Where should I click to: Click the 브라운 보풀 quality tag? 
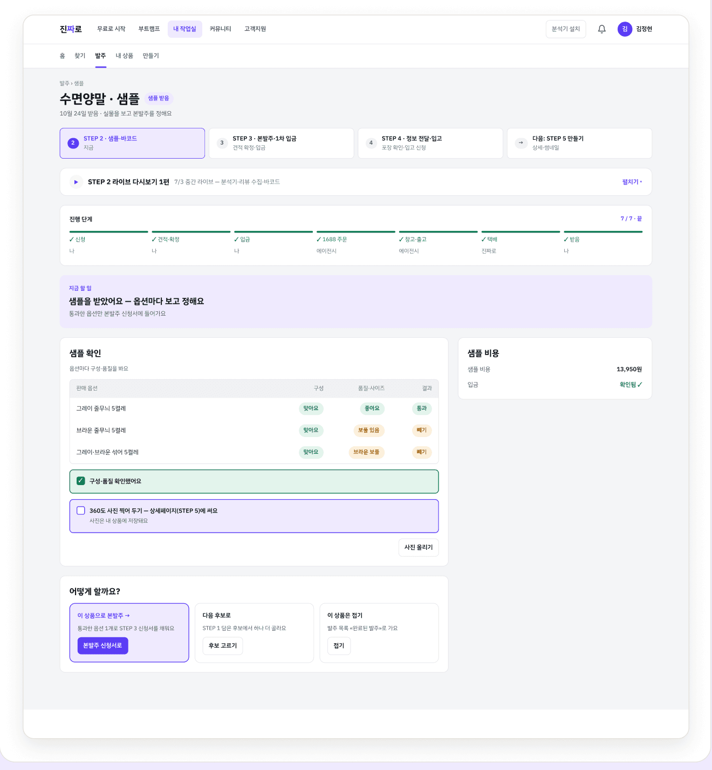click(366, 452)
